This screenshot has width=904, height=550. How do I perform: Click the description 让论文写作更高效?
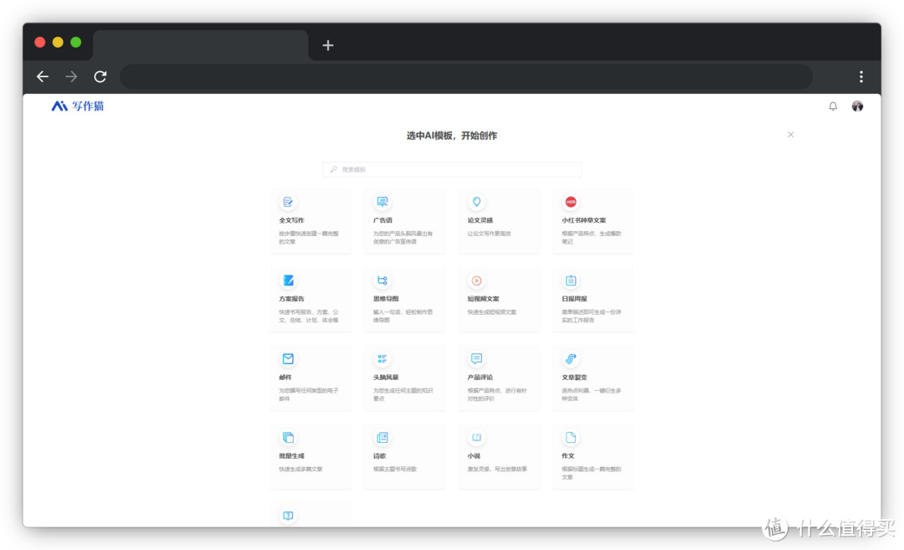[x=490, y=234]
